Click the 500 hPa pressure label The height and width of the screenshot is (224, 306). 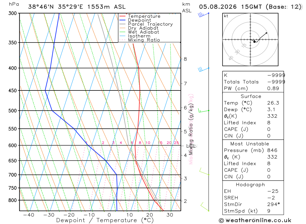[x=13, y=111]
